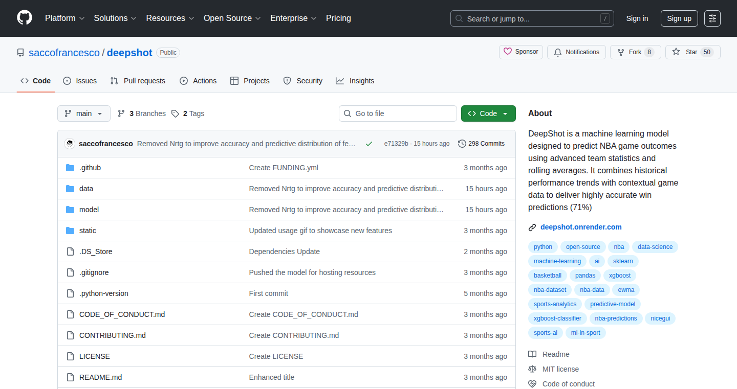Click the .gitignore file icon
This screenshot has height=389, width=737.
tap(70, 272)
